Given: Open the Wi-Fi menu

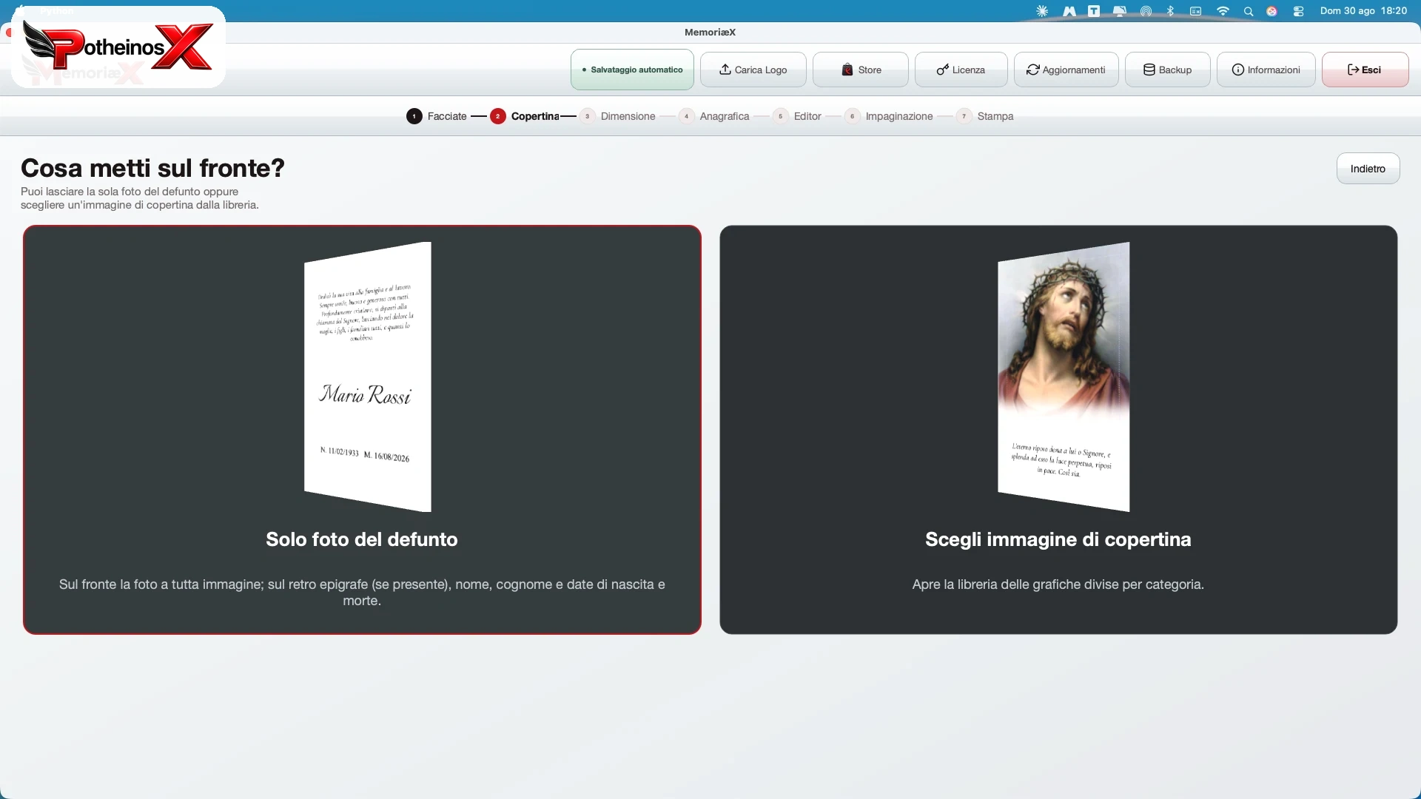Looking at the screenshot, I should pyautogui.click(x=1223, y=11).
